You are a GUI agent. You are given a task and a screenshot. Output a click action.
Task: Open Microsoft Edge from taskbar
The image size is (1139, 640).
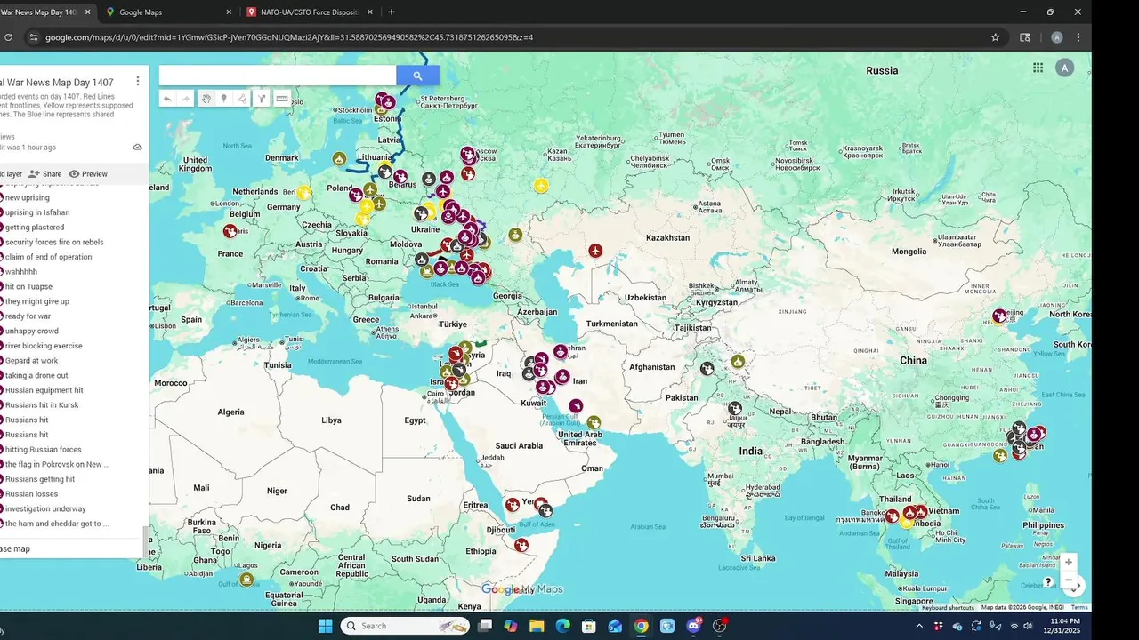click(562, 626)
